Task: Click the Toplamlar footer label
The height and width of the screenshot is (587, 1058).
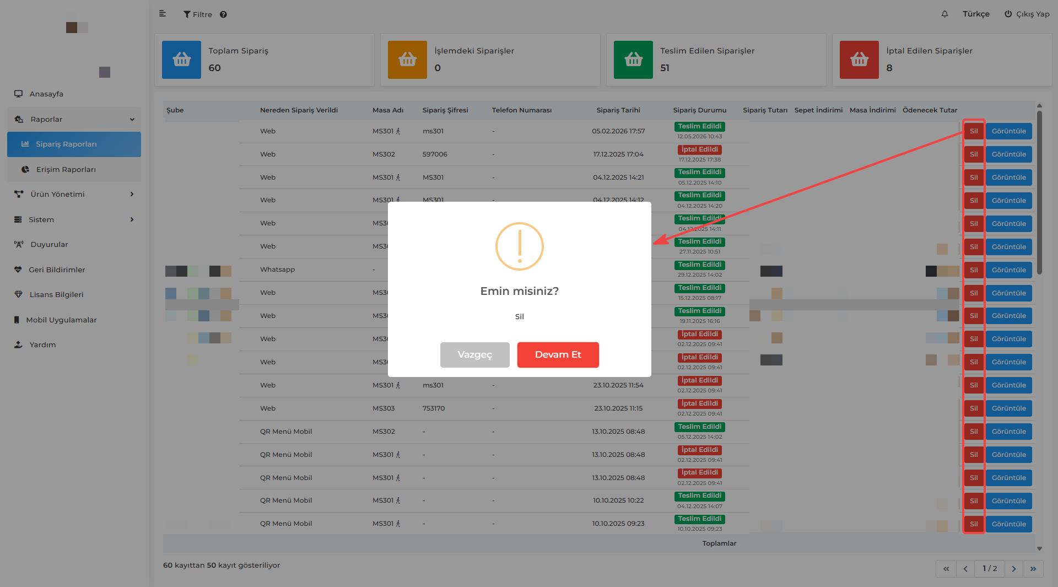Action: 719,543
